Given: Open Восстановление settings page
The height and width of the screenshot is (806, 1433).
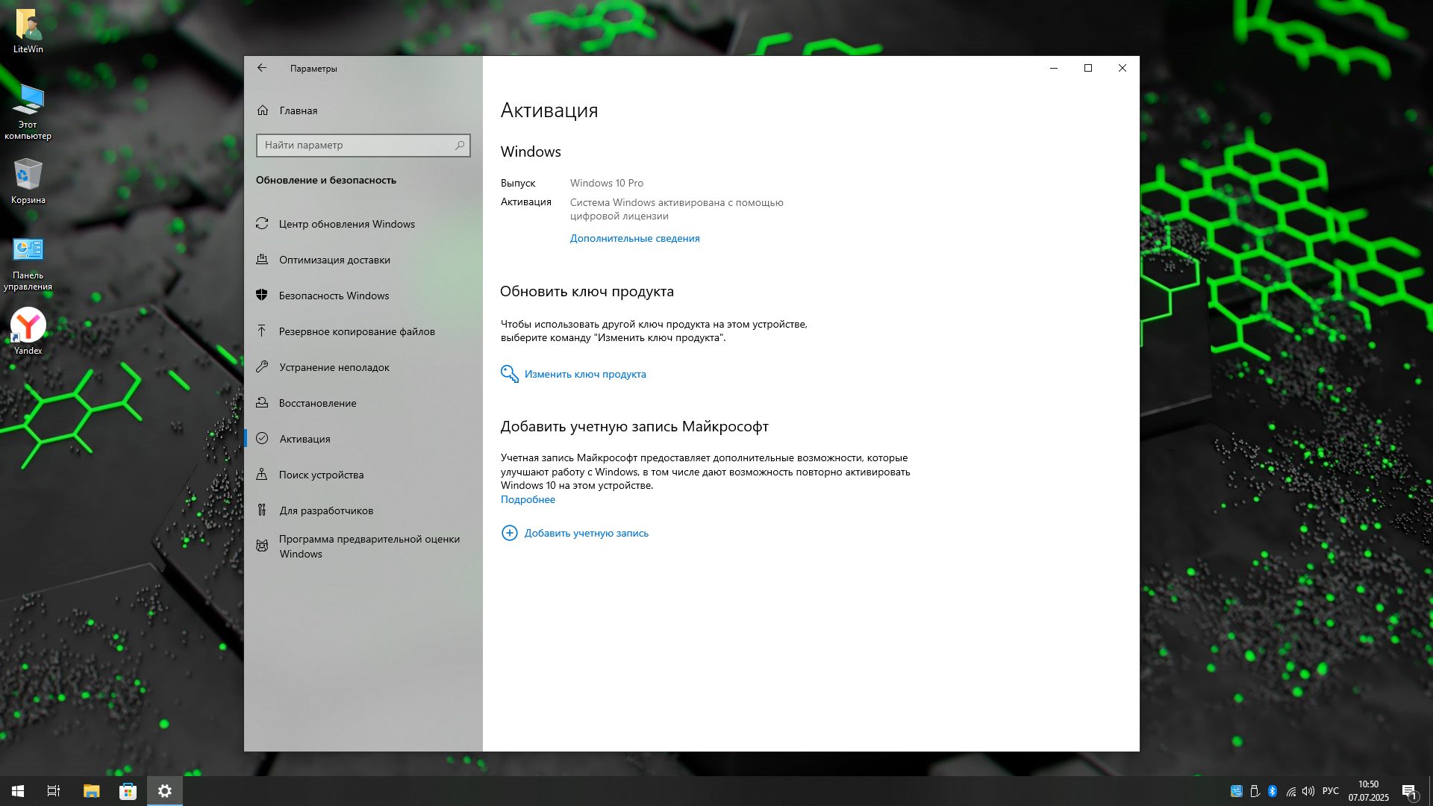Looking at the screenshot, I should click(x=317, y=403).
